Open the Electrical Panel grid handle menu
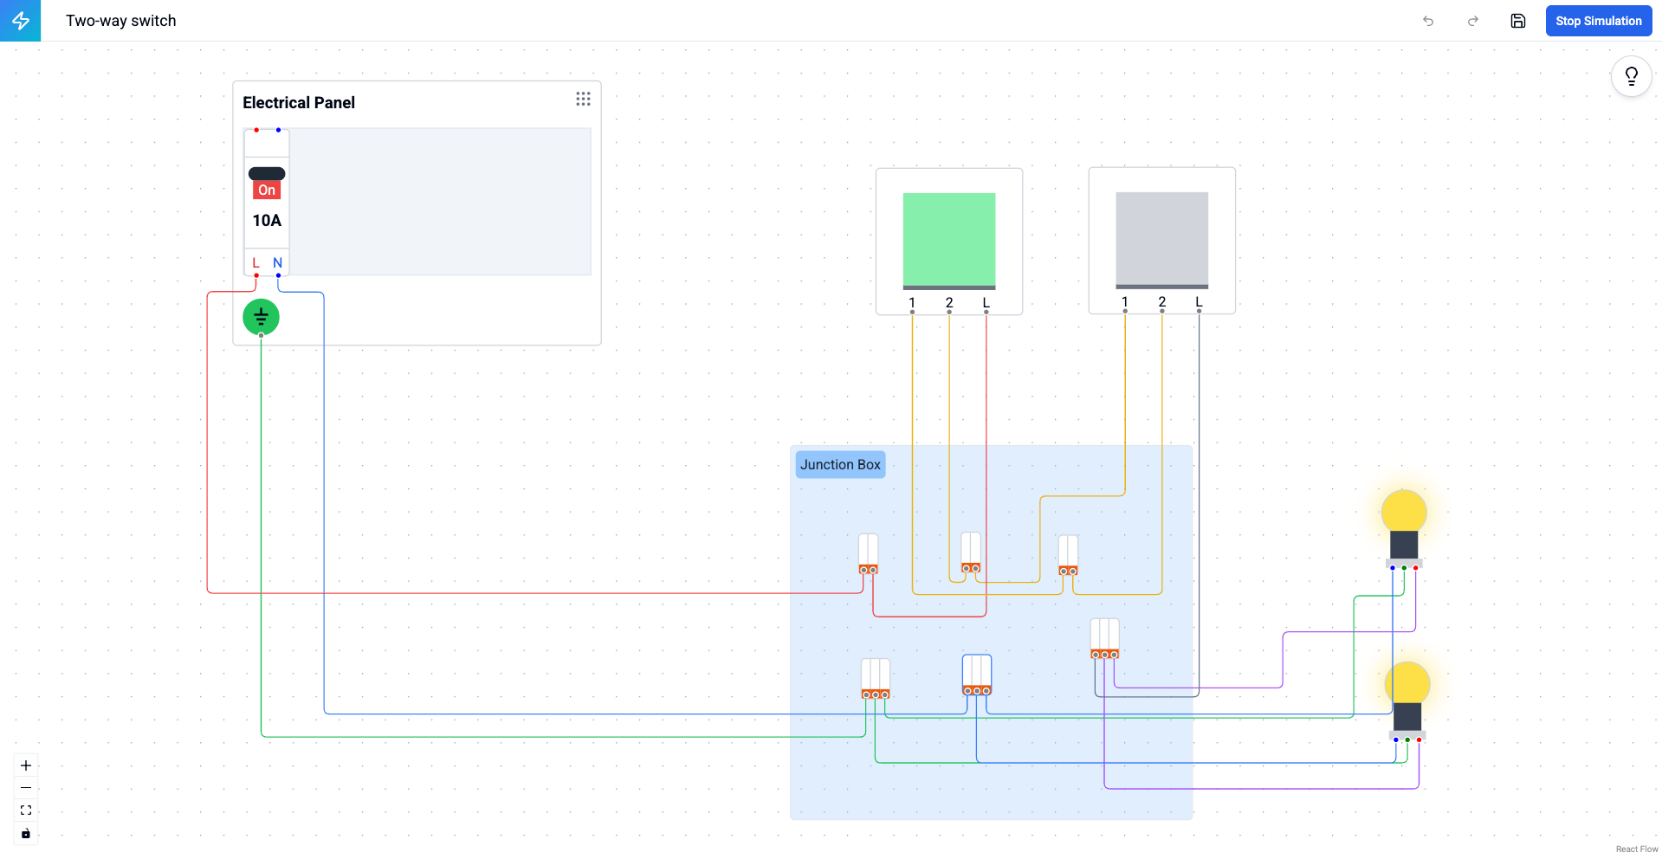The height and width of the screenshot is (859, 1662). pos(583,100)
